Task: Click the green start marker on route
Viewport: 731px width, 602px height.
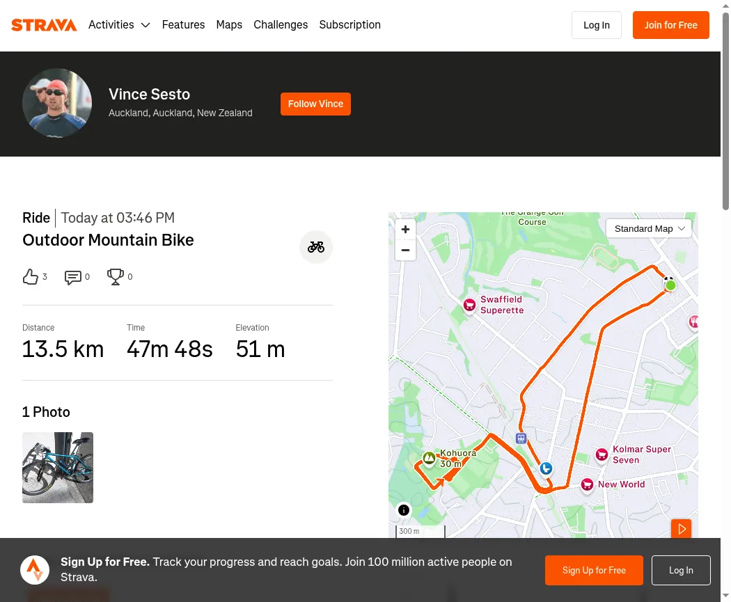Action: [x=670, y=285]
